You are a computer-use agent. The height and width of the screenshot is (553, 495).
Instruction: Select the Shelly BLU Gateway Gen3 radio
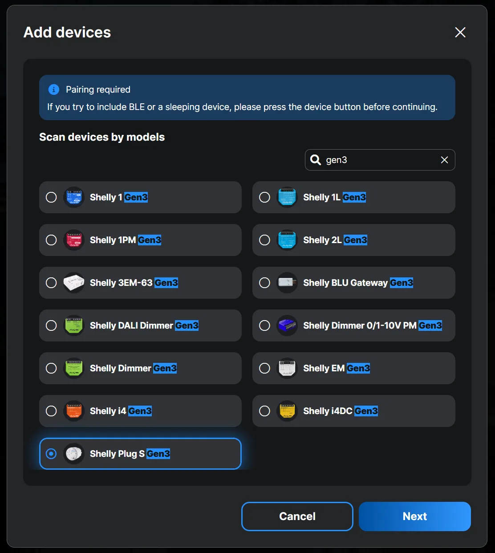point(264,283)
